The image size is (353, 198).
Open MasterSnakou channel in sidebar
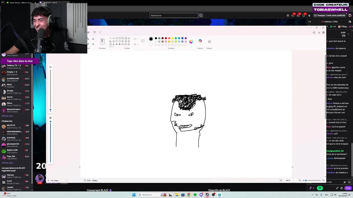pyautogui.click(x=16, y=110)
